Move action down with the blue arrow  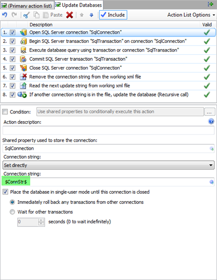[92, 15]
